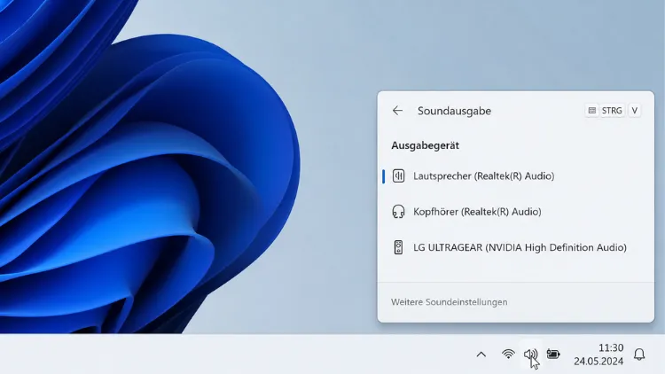665x374 pixels.
Task: Click the monitor speaker icon next to LG ULTRAGEAR
Action: [x=398, y=247]
